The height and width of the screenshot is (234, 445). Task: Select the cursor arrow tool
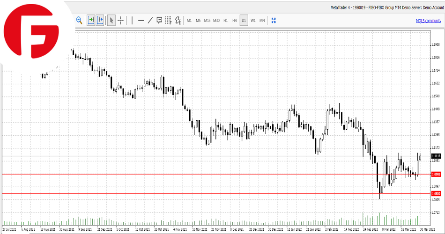[111, 20]
